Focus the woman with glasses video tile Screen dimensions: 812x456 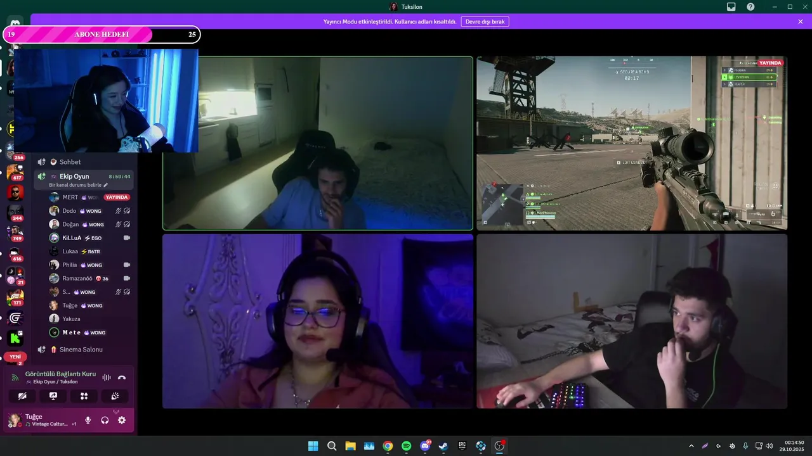coord(318,321)
